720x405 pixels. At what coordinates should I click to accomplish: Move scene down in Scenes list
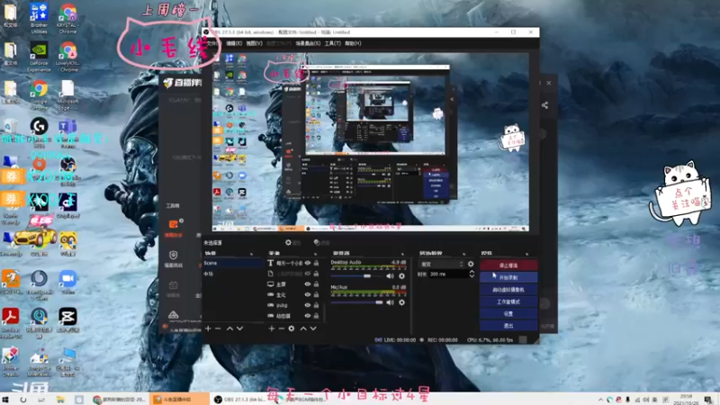pos(239,328)
